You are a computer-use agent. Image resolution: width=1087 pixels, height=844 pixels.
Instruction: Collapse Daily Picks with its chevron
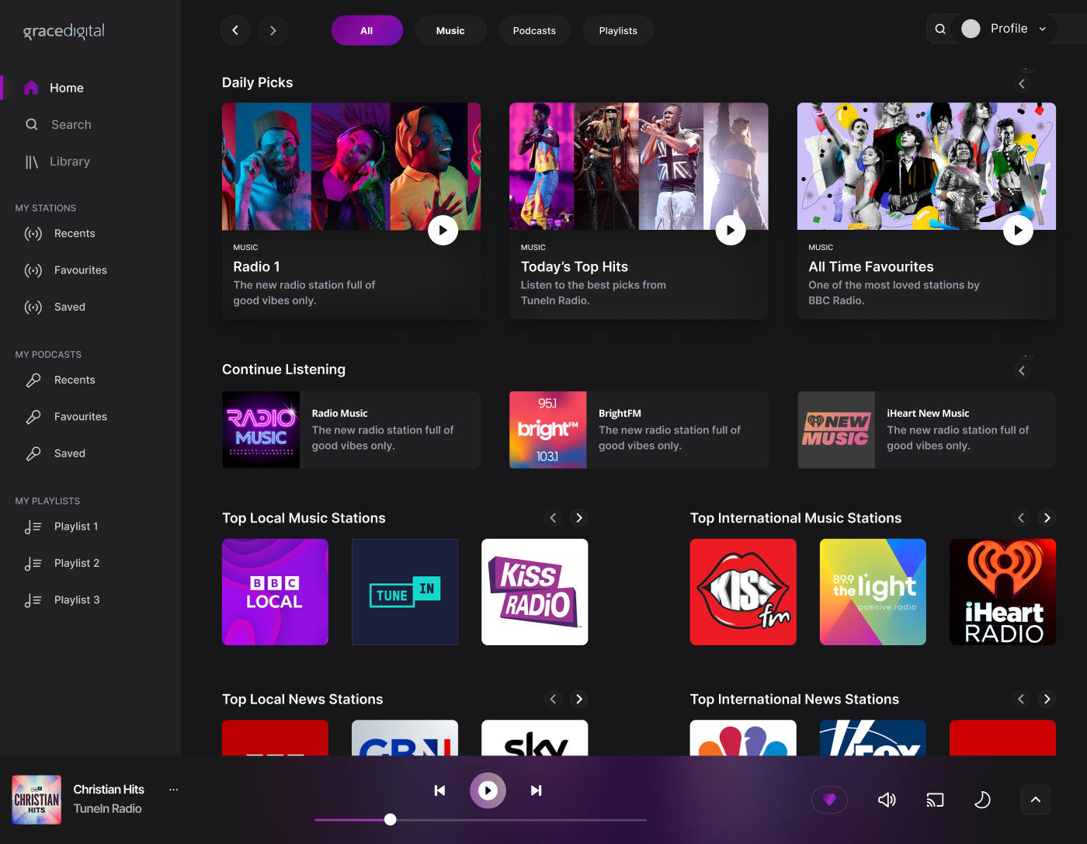click(1022, 84)
